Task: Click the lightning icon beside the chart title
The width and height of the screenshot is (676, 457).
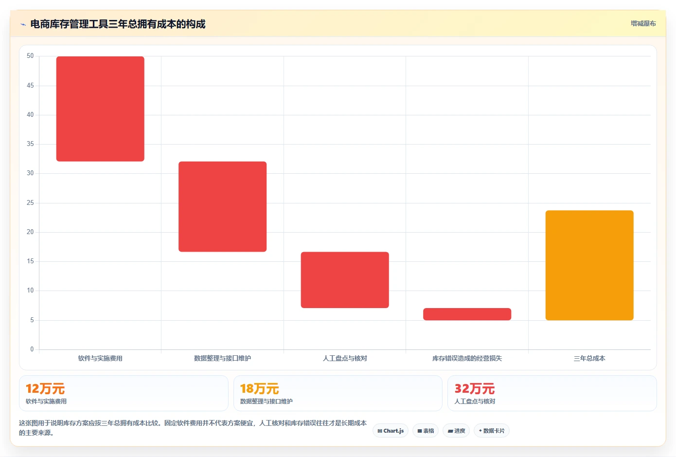Action: (23, 24)
